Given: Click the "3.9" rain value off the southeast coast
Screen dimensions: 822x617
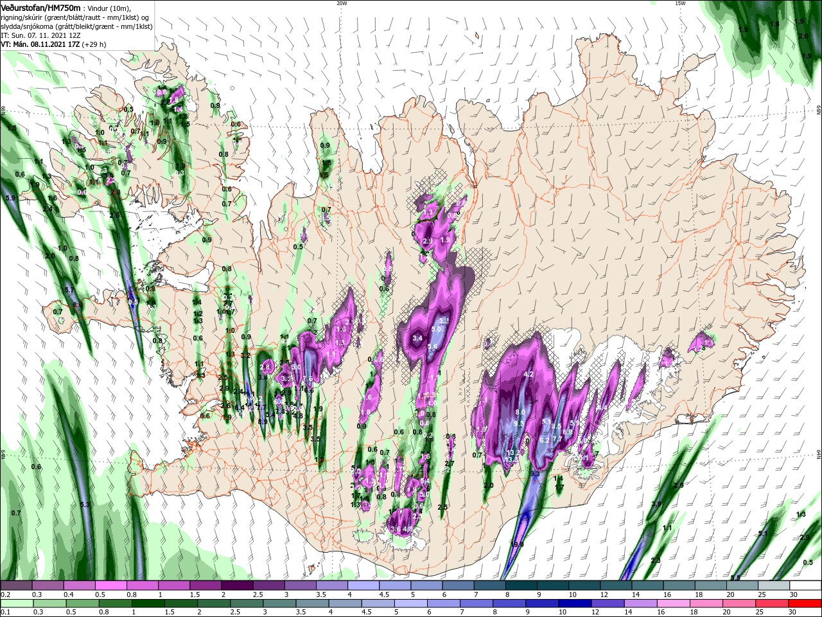Looking at the screenshot, I should [656, 504].
